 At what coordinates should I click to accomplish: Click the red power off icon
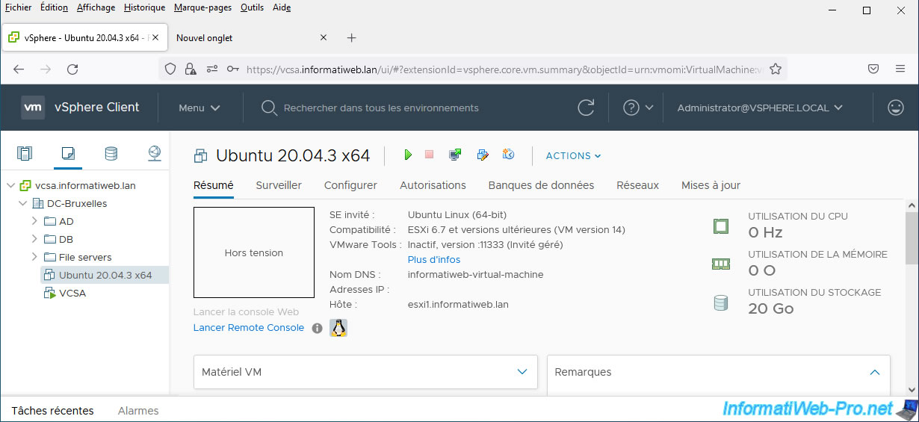(429, 155)
